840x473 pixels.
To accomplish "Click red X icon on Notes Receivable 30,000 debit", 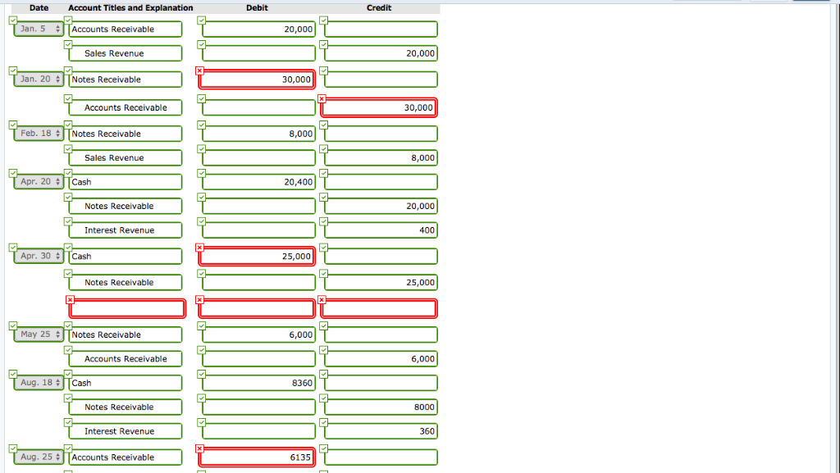I will tap(199, 72).
